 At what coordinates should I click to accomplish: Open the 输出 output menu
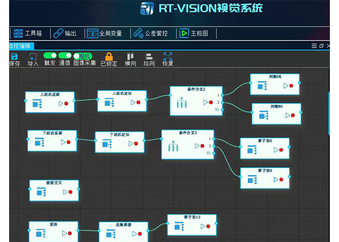point(65,33)
